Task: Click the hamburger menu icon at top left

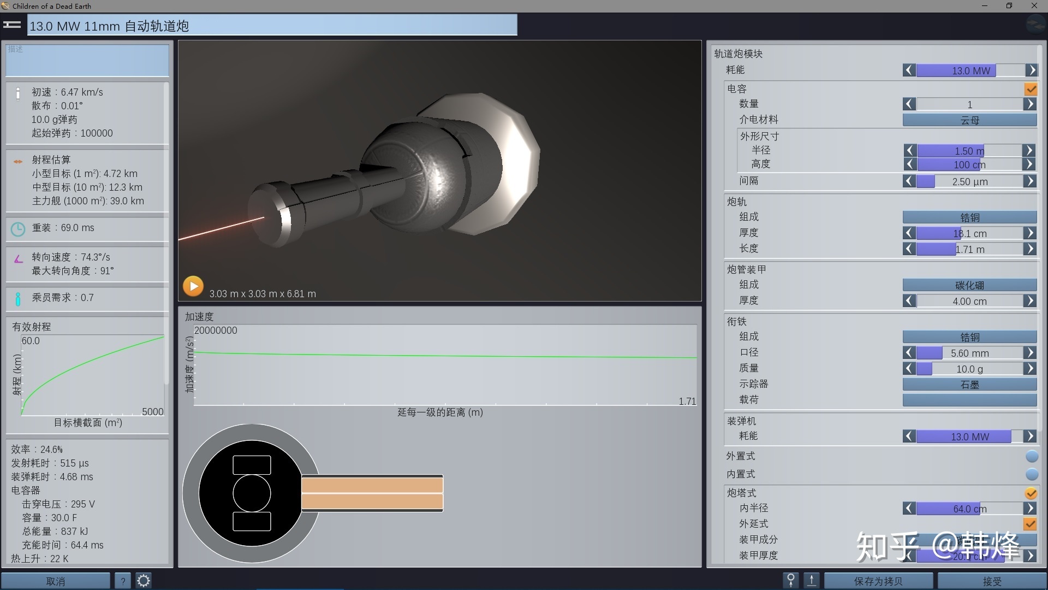Action: (x=12, y=25)
